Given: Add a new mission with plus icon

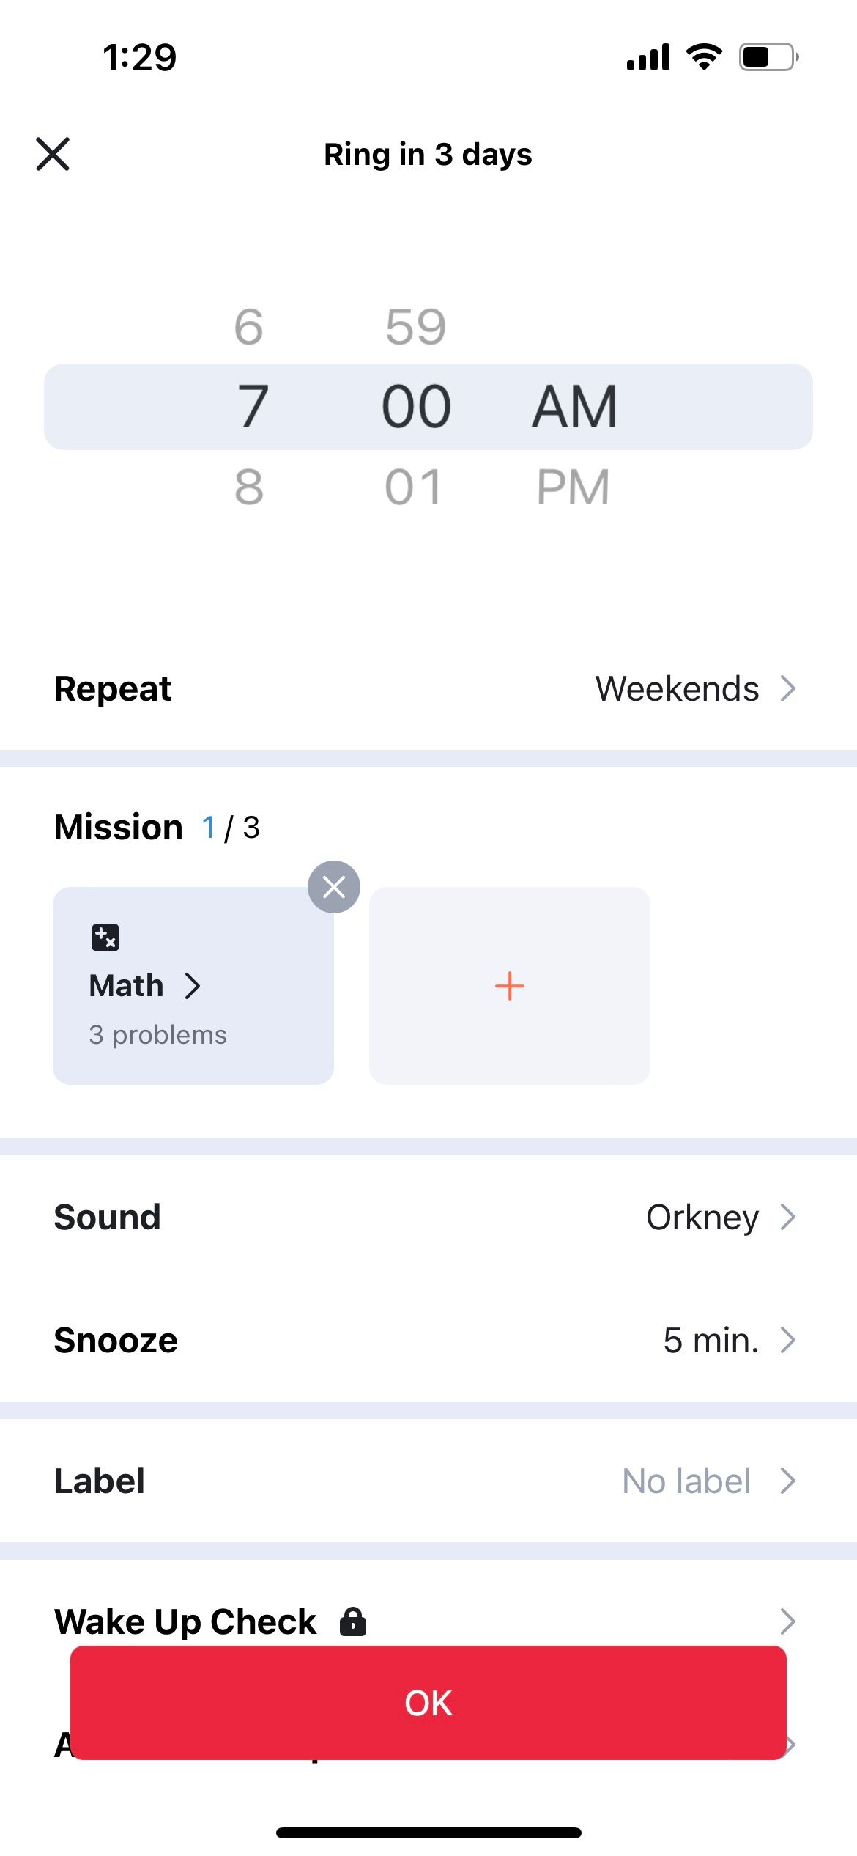Looking at the screenshot, I should 509,986.
